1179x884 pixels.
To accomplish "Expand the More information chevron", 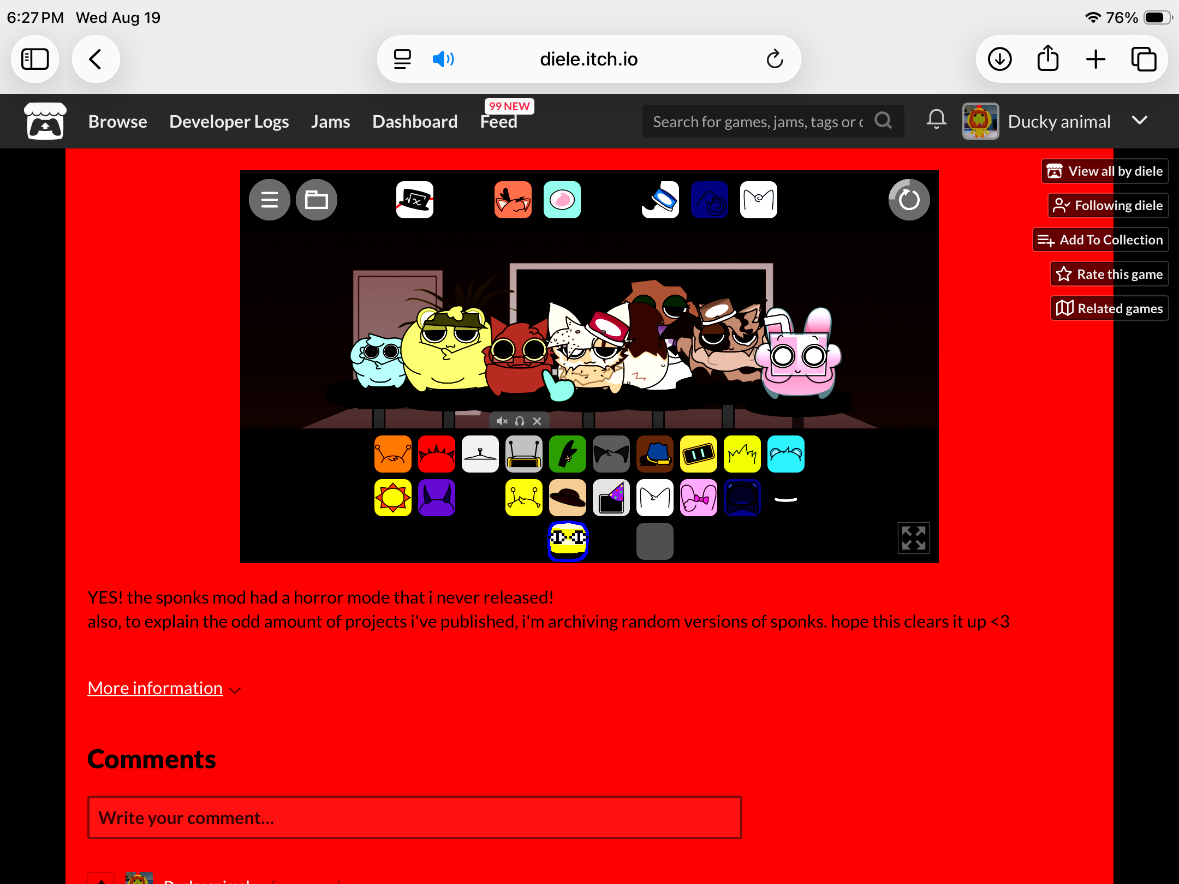I will [235, 690].
